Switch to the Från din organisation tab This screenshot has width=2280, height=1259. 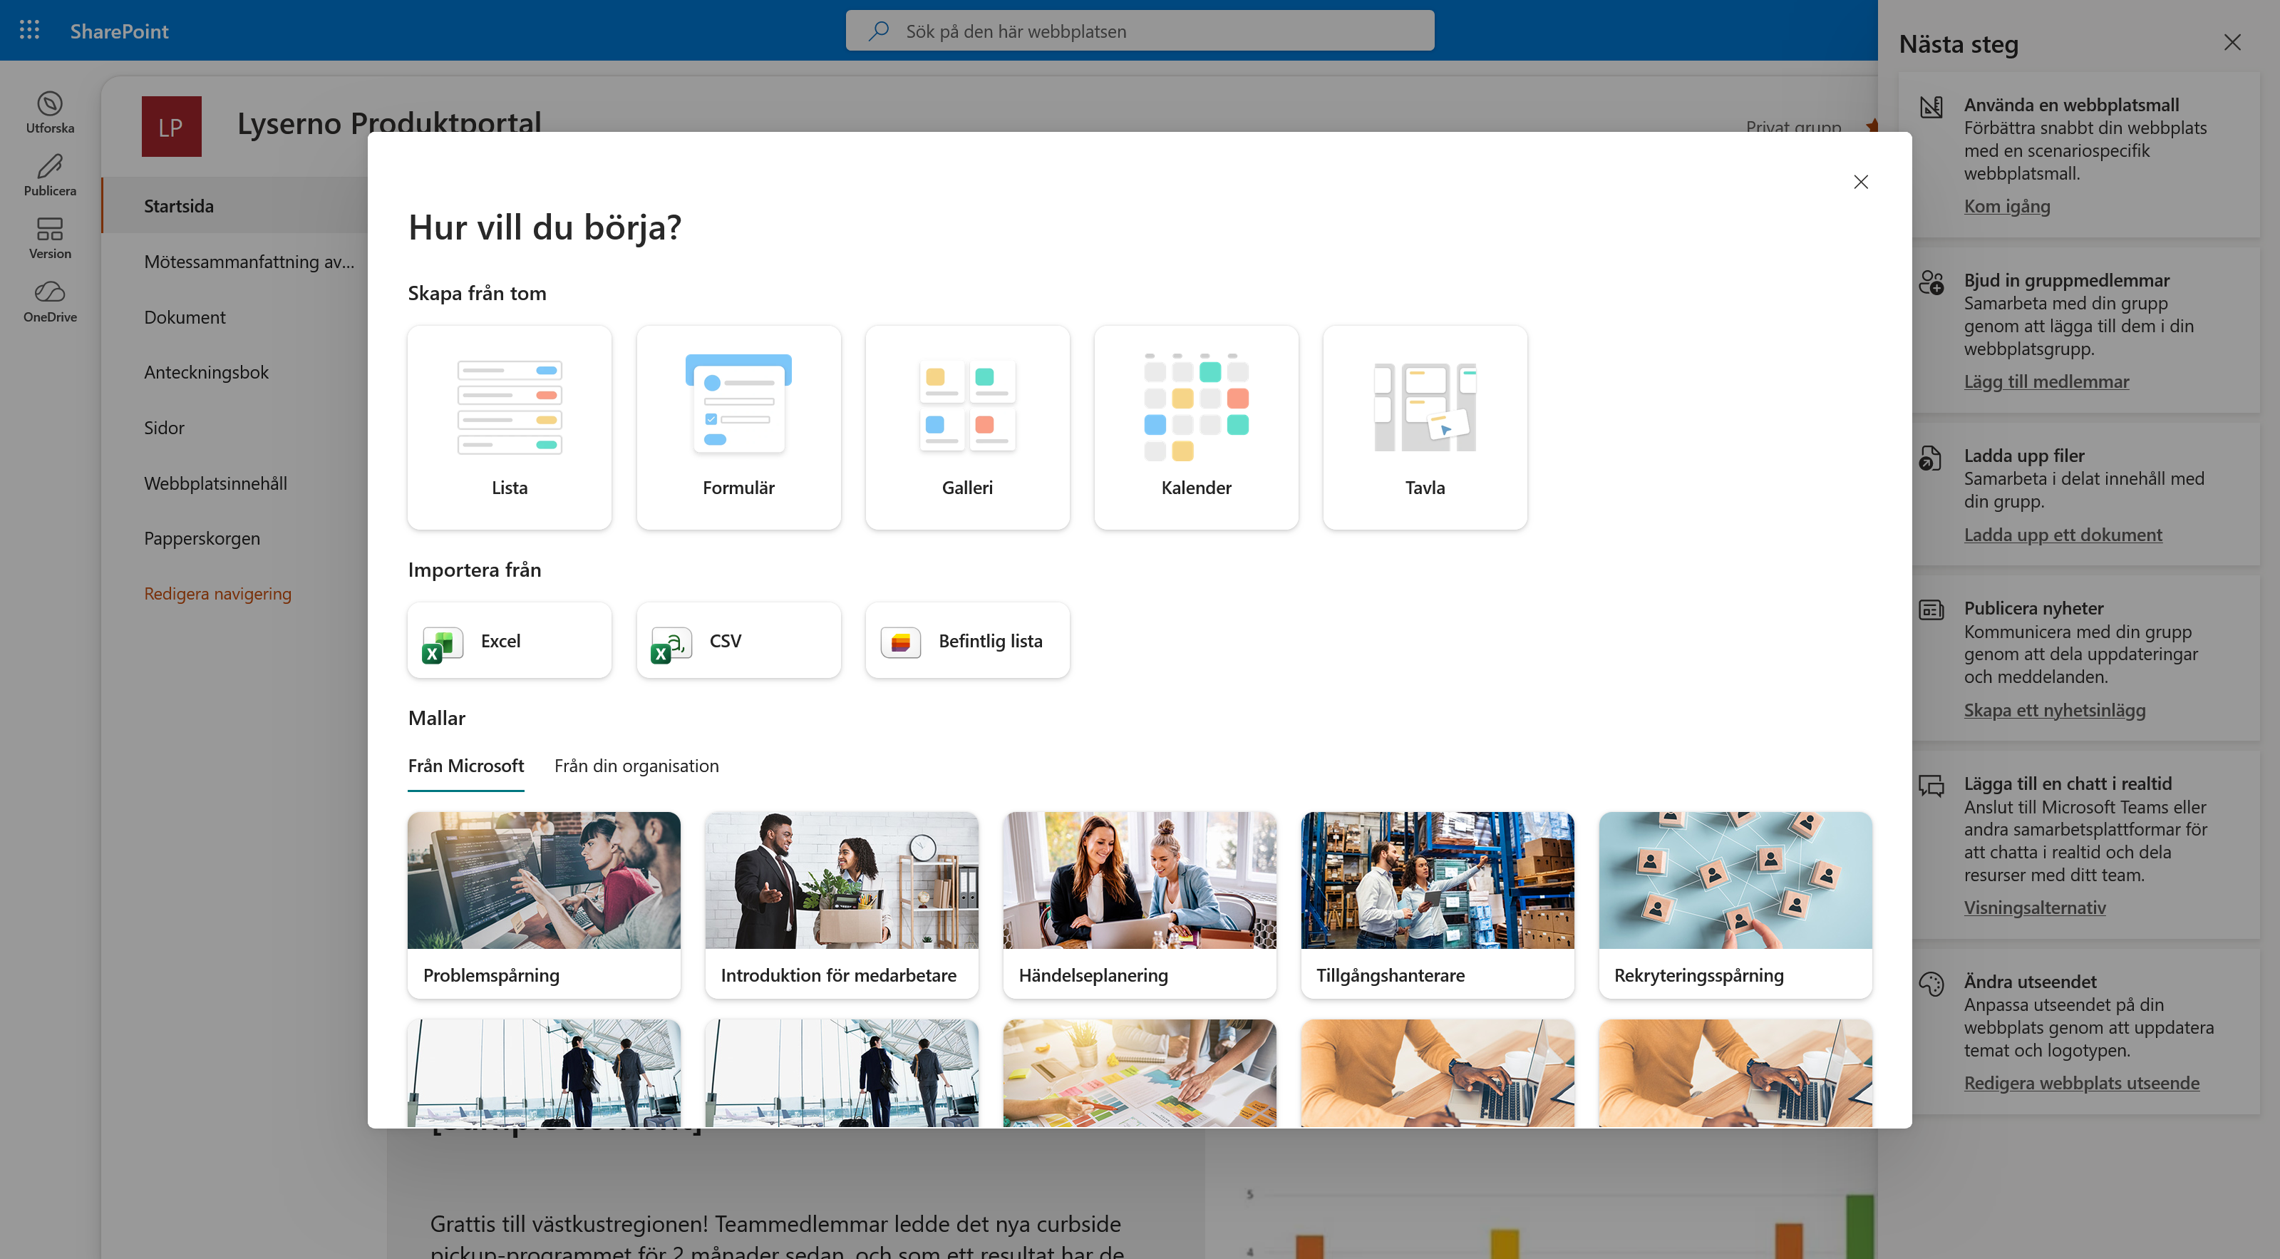coord(636,766)
